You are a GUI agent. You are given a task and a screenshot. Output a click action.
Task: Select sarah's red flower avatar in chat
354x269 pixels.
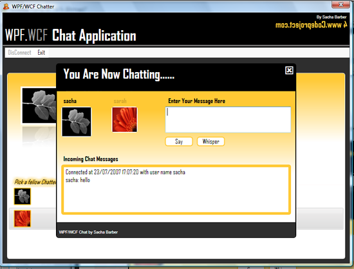point(125,120)
